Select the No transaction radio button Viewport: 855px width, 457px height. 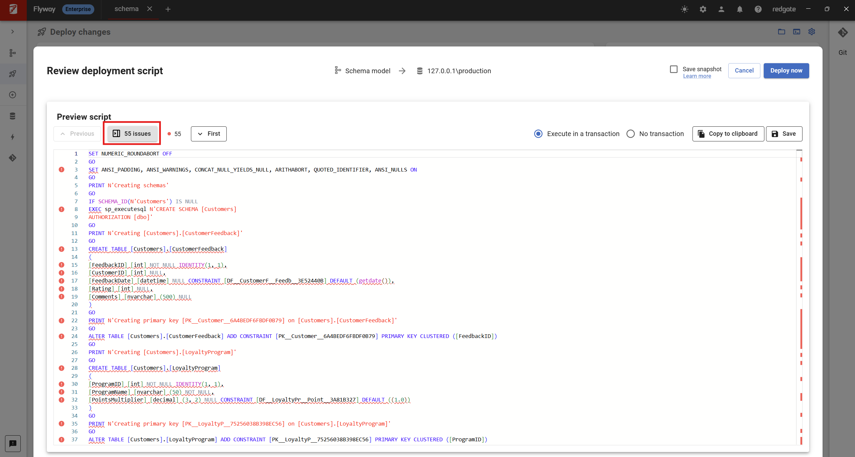631,134
